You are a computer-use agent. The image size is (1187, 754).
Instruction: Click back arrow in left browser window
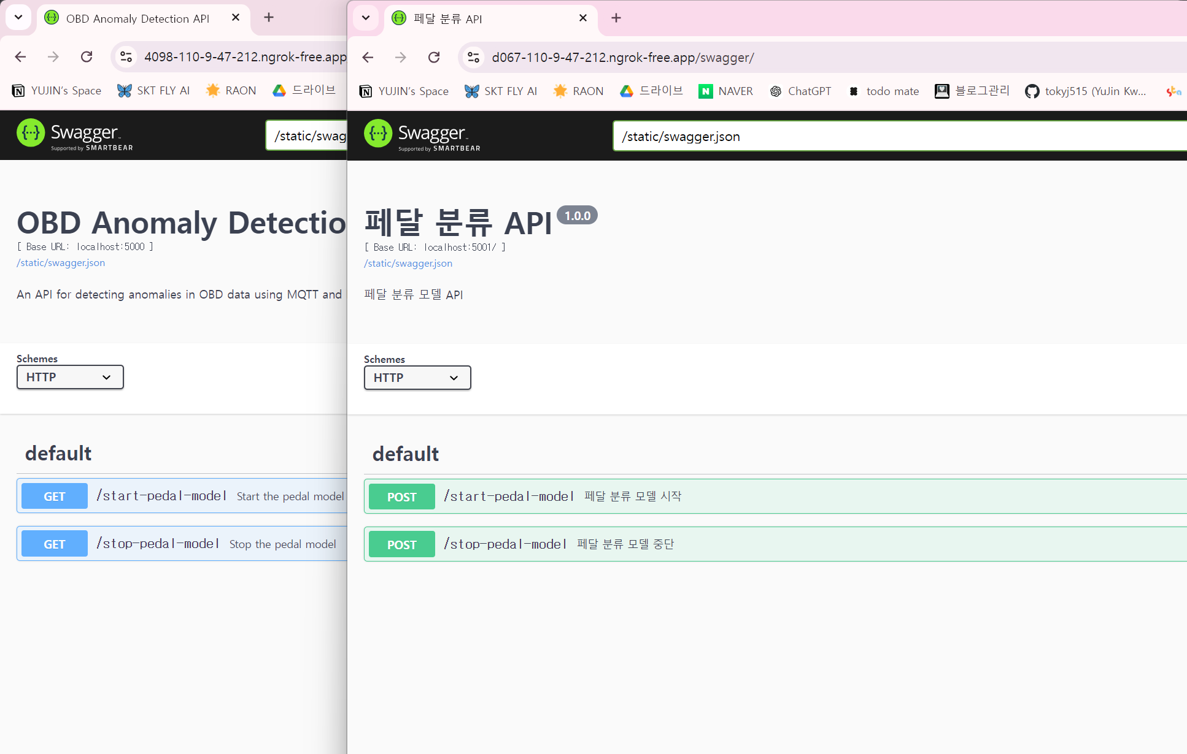click(x=20, y=57)
